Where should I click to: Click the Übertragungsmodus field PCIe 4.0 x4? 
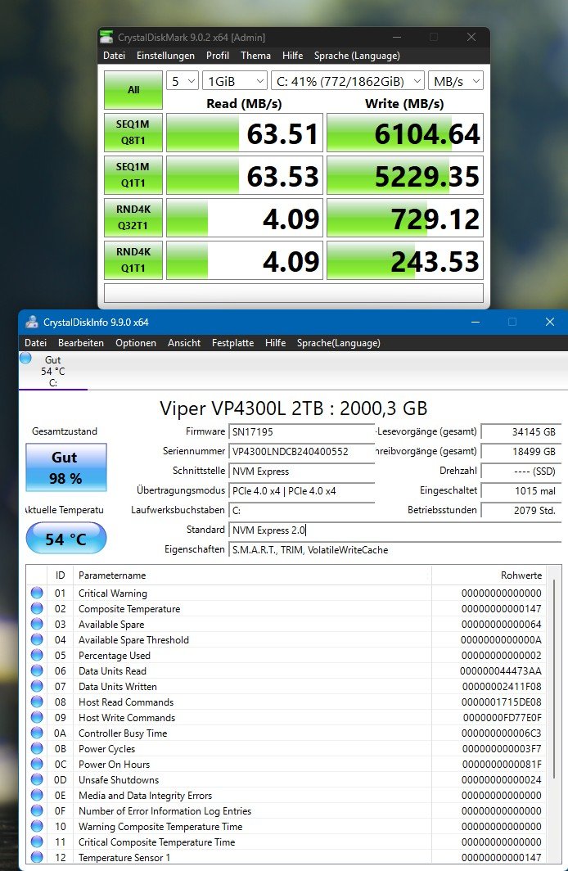(301, 490)
